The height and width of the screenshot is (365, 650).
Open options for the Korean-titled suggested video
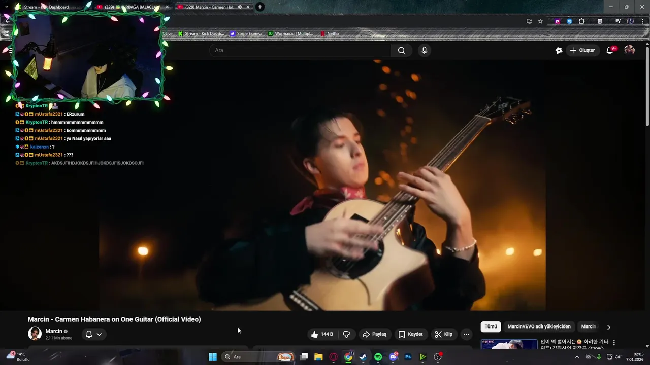[614, 343]
